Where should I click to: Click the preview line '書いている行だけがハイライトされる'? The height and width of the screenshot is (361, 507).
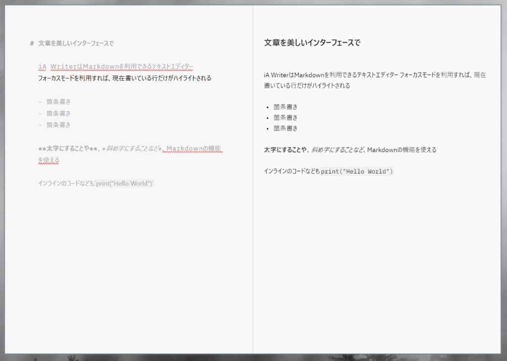pyautogui.click(x=307, y=86)
